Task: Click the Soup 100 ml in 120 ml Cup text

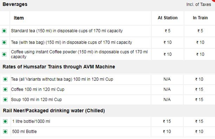Action: pyautogui.click(x=36, y=100)
